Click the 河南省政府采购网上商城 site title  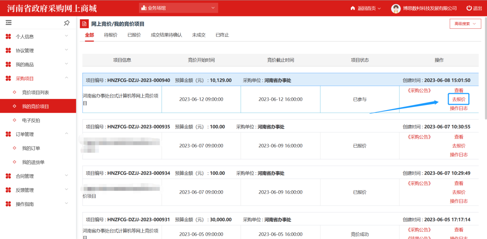pos(52,8)
